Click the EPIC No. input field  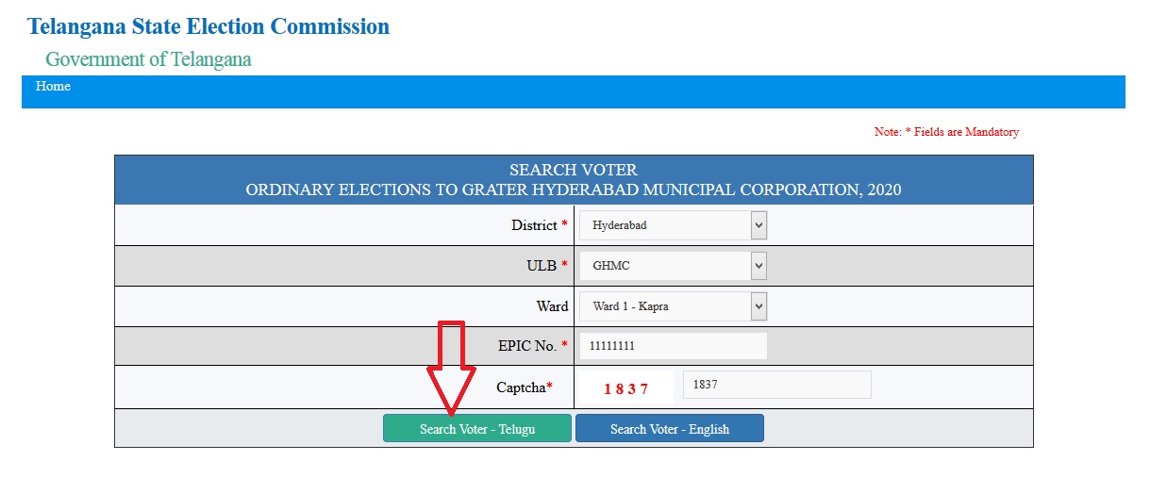[x=673, y=346]
